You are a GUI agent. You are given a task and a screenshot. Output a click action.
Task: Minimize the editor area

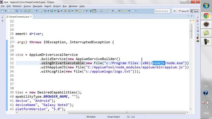[x=188, y=16]
